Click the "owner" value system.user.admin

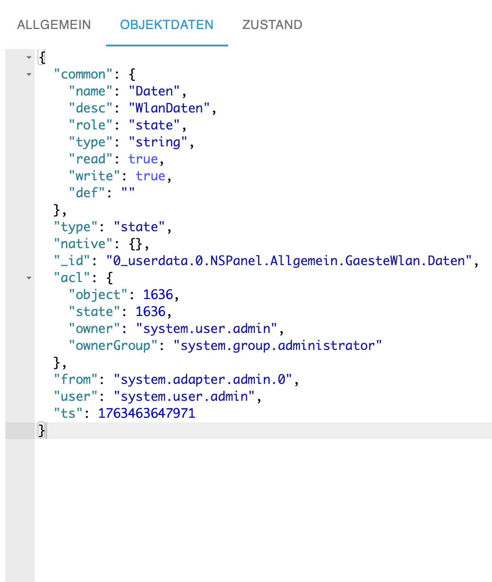point(207,328)
